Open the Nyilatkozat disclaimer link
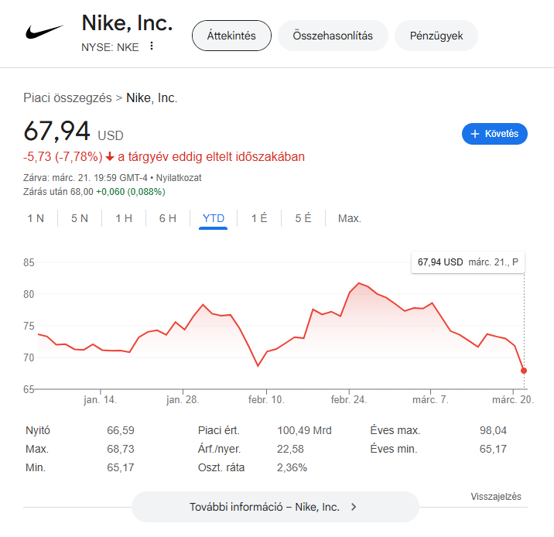 pyautogui.click(x=180, y=177)
